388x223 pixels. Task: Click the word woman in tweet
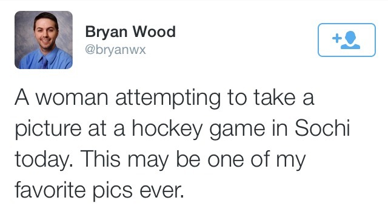[x=72, y=98]
